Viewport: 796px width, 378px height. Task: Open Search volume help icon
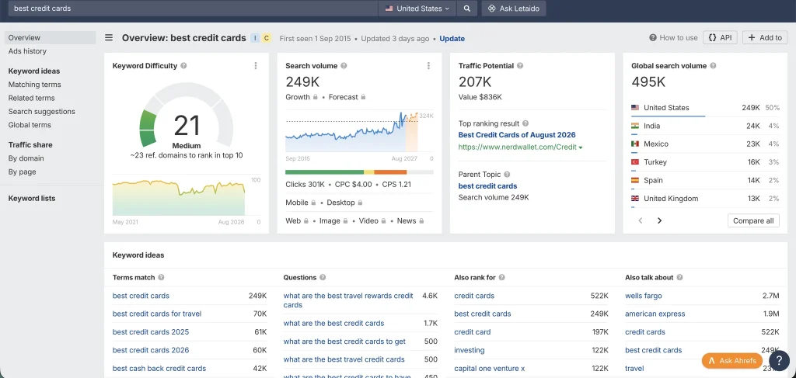tap(344, 66)
